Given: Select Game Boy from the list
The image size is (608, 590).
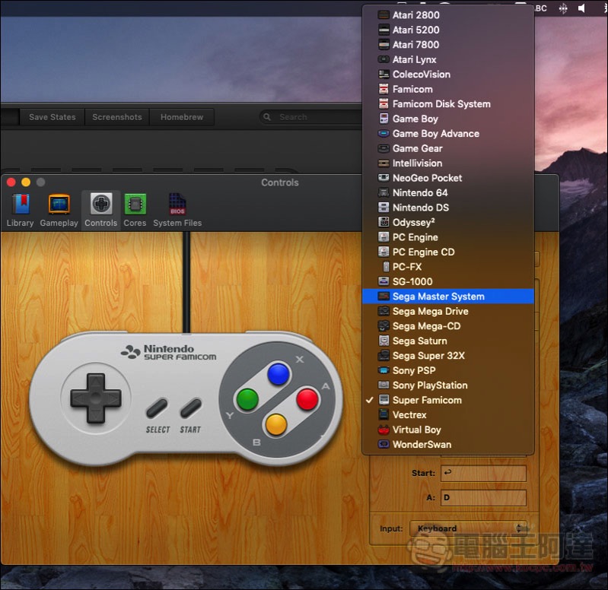Looking at the screenshot, I should pos(448,119).
